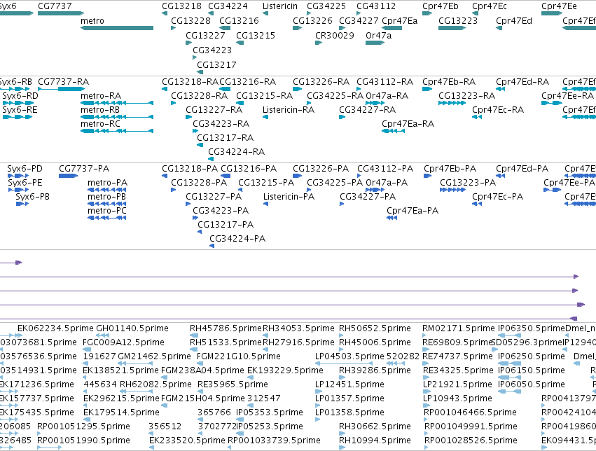Select the CG34223 gene label

(x=212, y=50)
